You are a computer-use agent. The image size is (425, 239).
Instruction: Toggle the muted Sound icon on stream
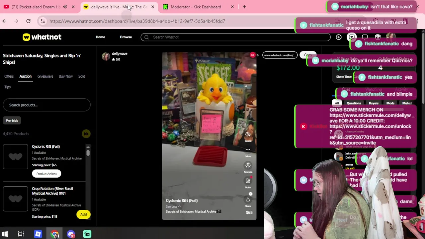[x=248, y=134]
